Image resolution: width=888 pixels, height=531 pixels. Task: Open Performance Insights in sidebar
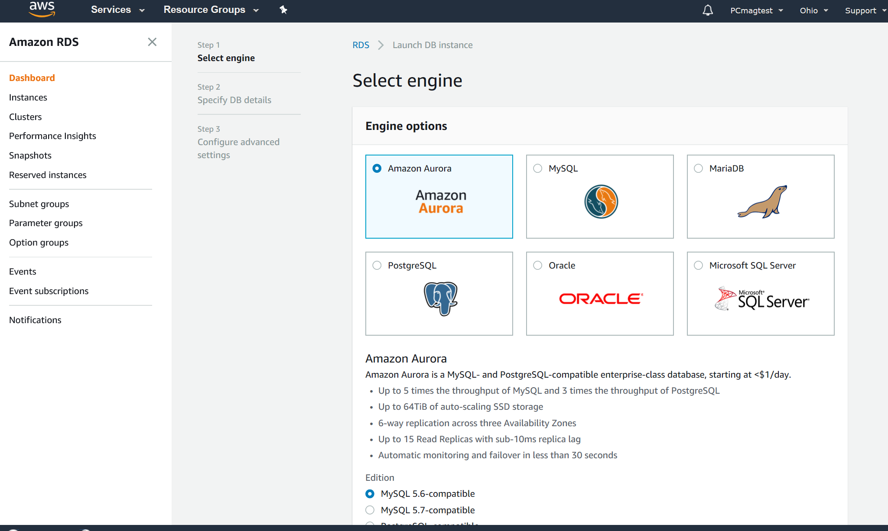(x=52, y=136)
